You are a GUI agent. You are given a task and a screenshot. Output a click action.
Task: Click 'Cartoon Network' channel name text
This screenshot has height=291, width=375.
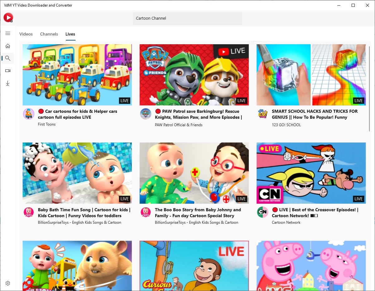click(x=286, y=222)
